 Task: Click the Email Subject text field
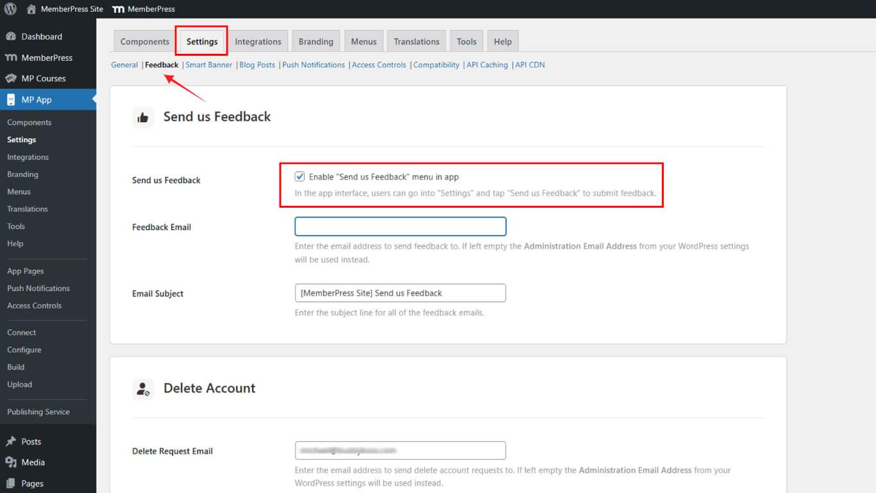coord(400,293)
